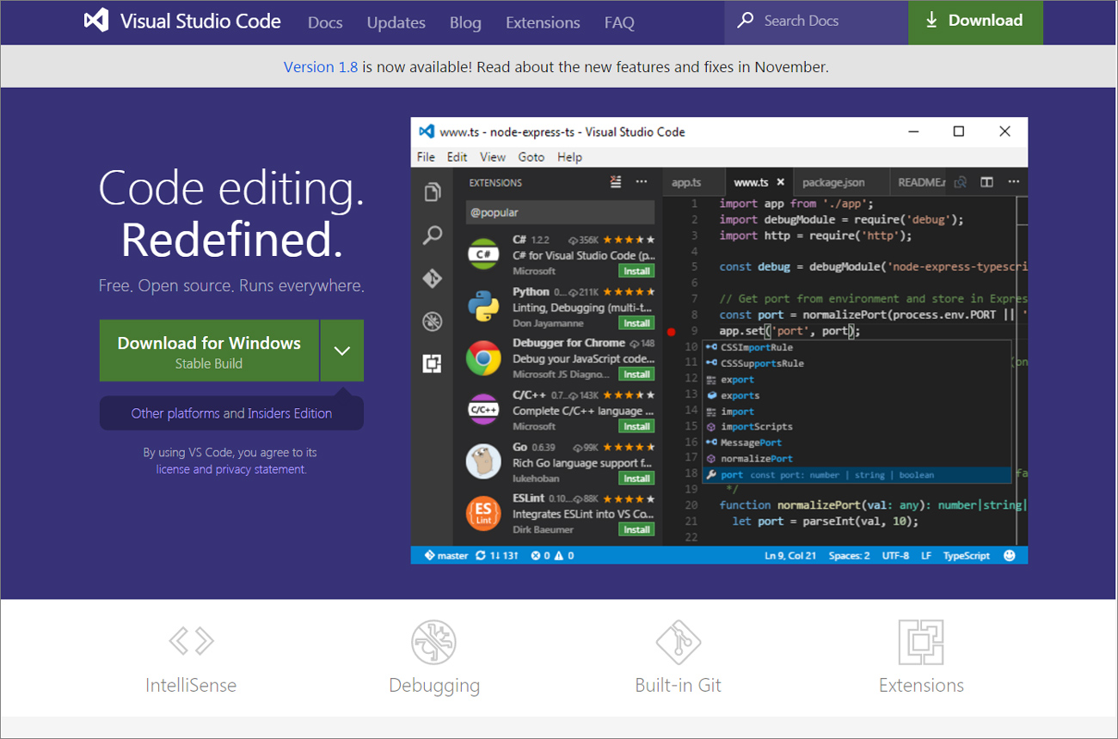Open editor more actions ellipsis
Viewport: 1118px width, 739px height.
[x=1014, y=182]
